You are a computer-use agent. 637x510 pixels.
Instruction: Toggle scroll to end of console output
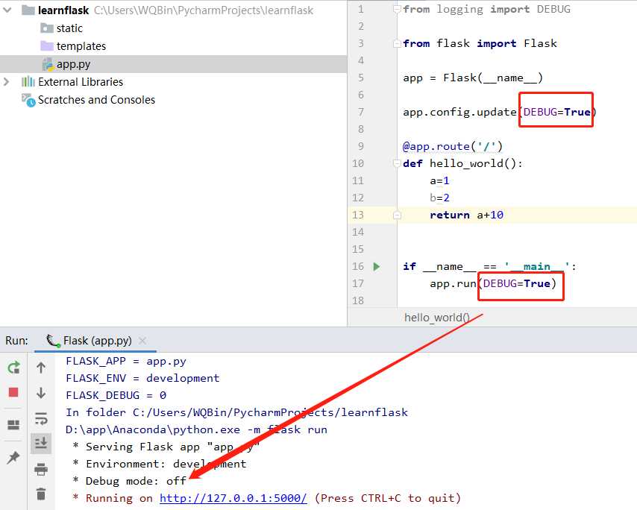click(41, 443)
